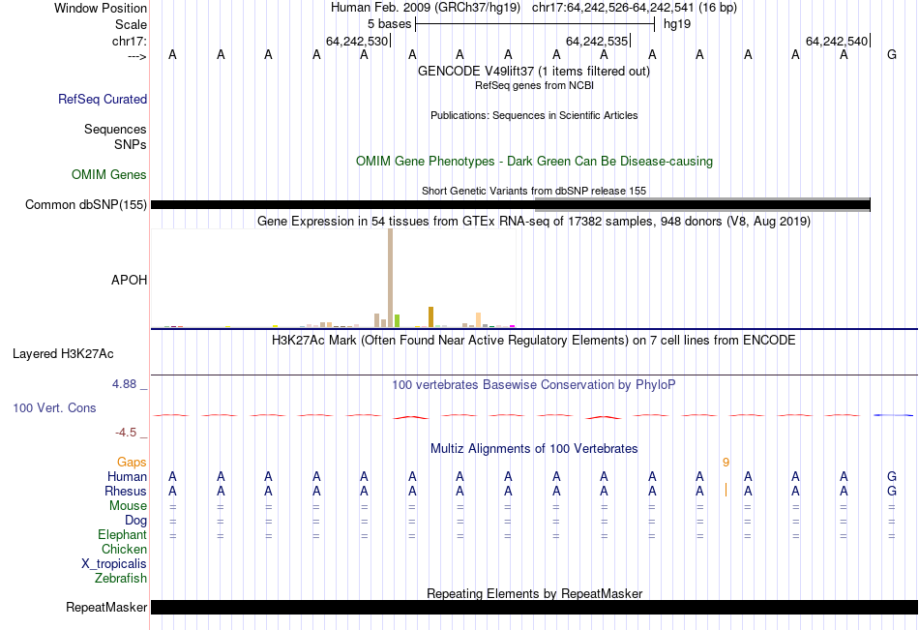Select the X_tropicalis species row label
This screenshot has width=919, height=630.
pos(114,564)
